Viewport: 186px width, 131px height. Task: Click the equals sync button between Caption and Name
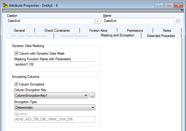click(98, 21)
